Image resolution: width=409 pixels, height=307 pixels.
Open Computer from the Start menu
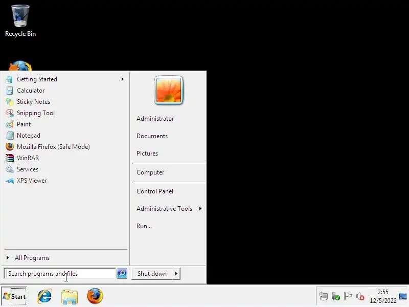coord(150,172)
